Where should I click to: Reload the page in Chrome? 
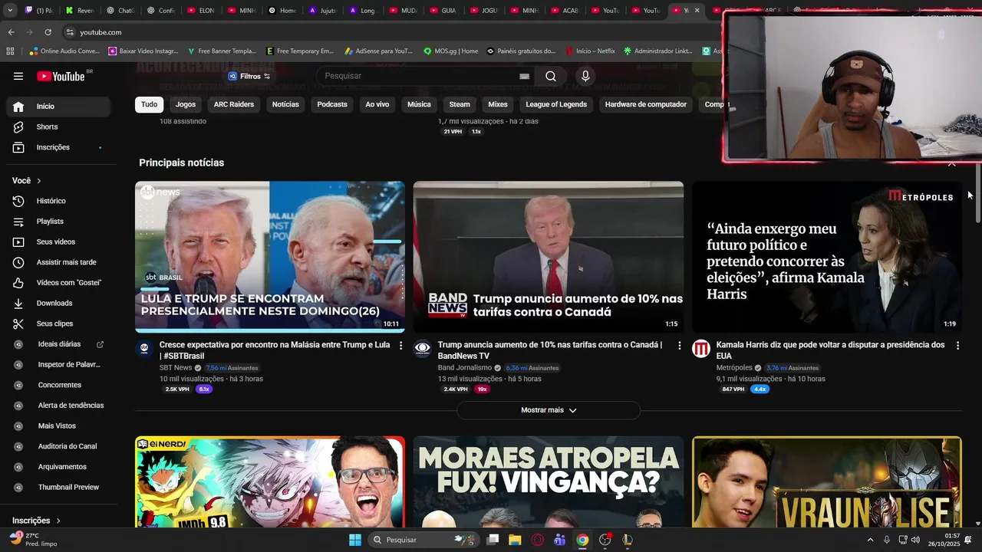coord(48,32)
